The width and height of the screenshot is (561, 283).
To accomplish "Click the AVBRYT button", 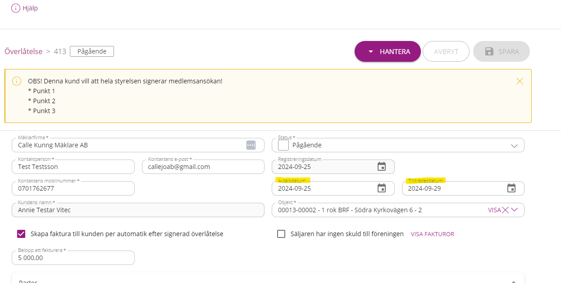I will click(446, 51).
